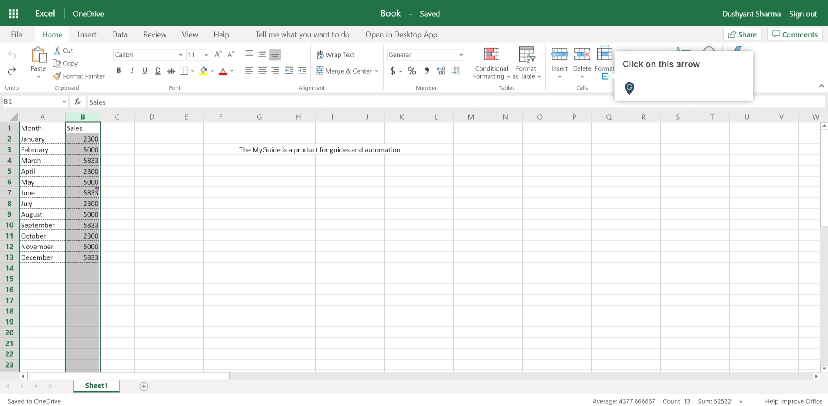Open the Borders dropdown arrow
Screen dimensions: 828x406
tap(192, 71)
